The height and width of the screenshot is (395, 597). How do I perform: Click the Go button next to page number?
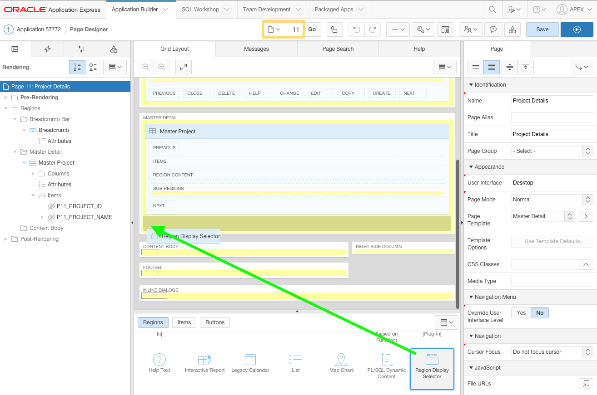(312, 29)
